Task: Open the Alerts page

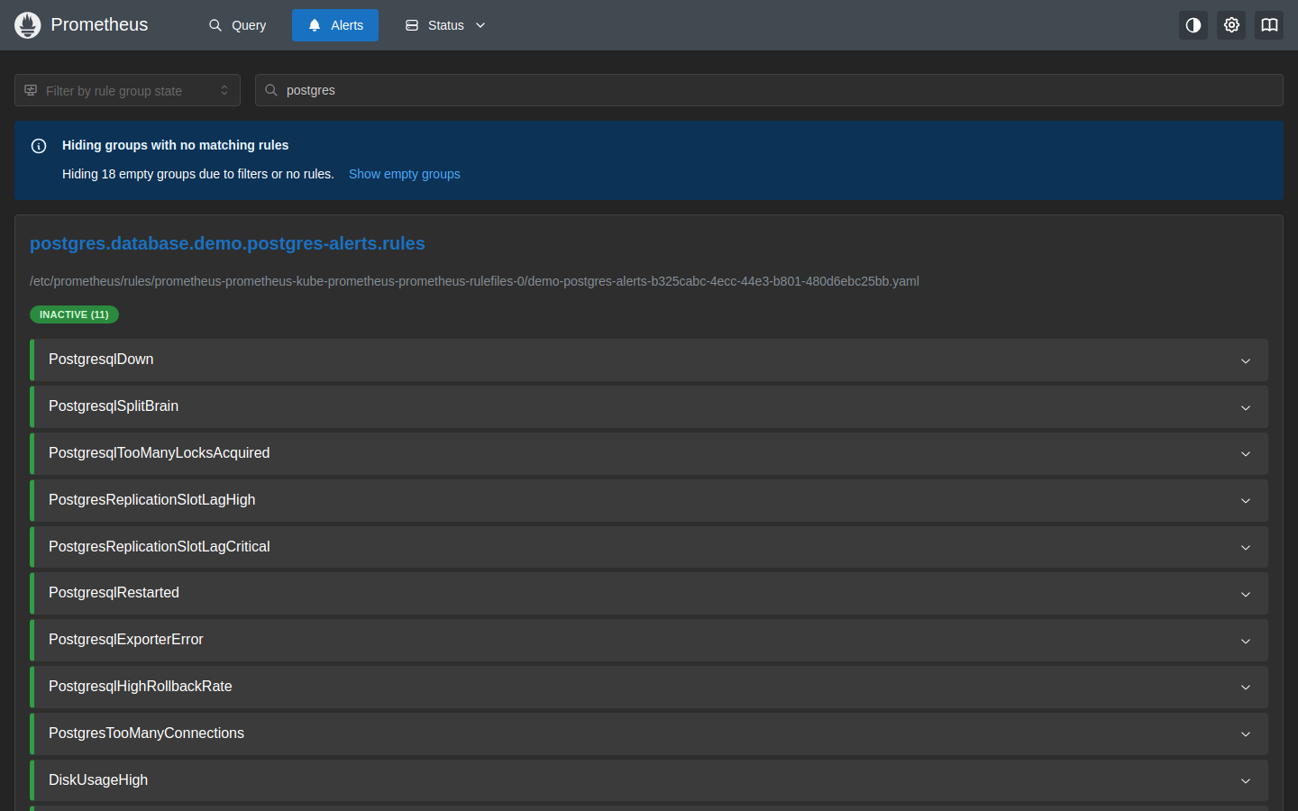Action: click(335, 25)
